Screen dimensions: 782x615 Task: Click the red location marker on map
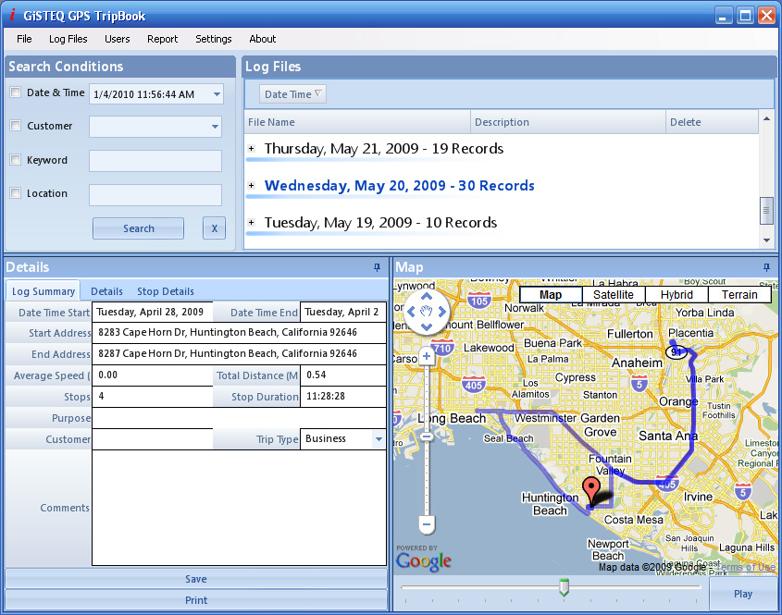pyautogui.click(x=591, y=489)
